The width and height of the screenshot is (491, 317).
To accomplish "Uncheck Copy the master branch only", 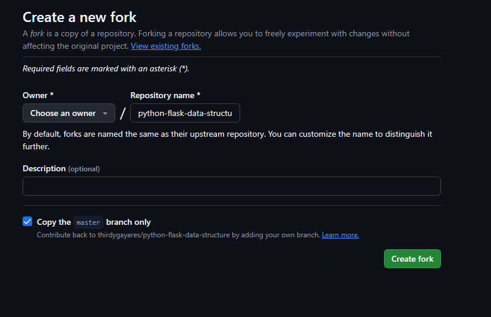I will click(x=27, y=221).
